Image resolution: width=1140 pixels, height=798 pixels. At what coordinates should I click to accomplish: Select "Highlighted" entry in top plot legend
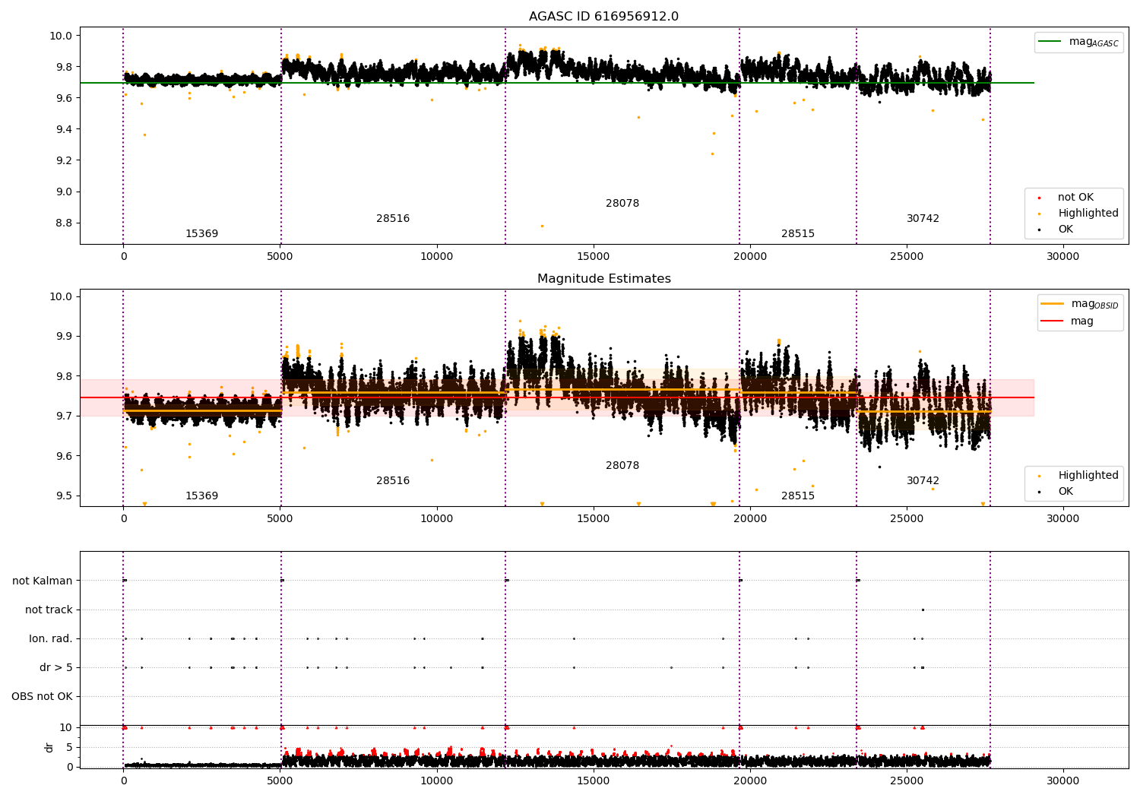[1088, 214]
